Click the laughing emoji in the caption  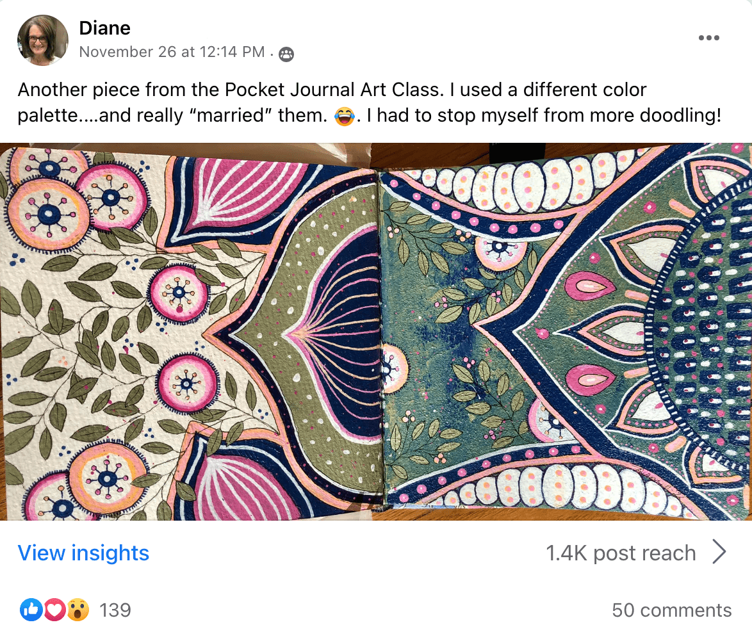344,117
